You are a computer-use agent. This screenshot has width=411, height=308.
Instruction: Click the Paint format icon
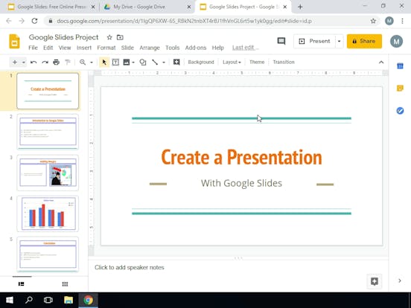(68, 62)
